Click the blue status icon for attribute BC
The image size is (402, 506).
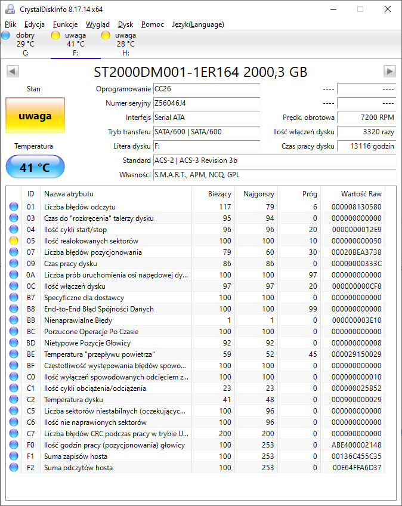(14, 331)
